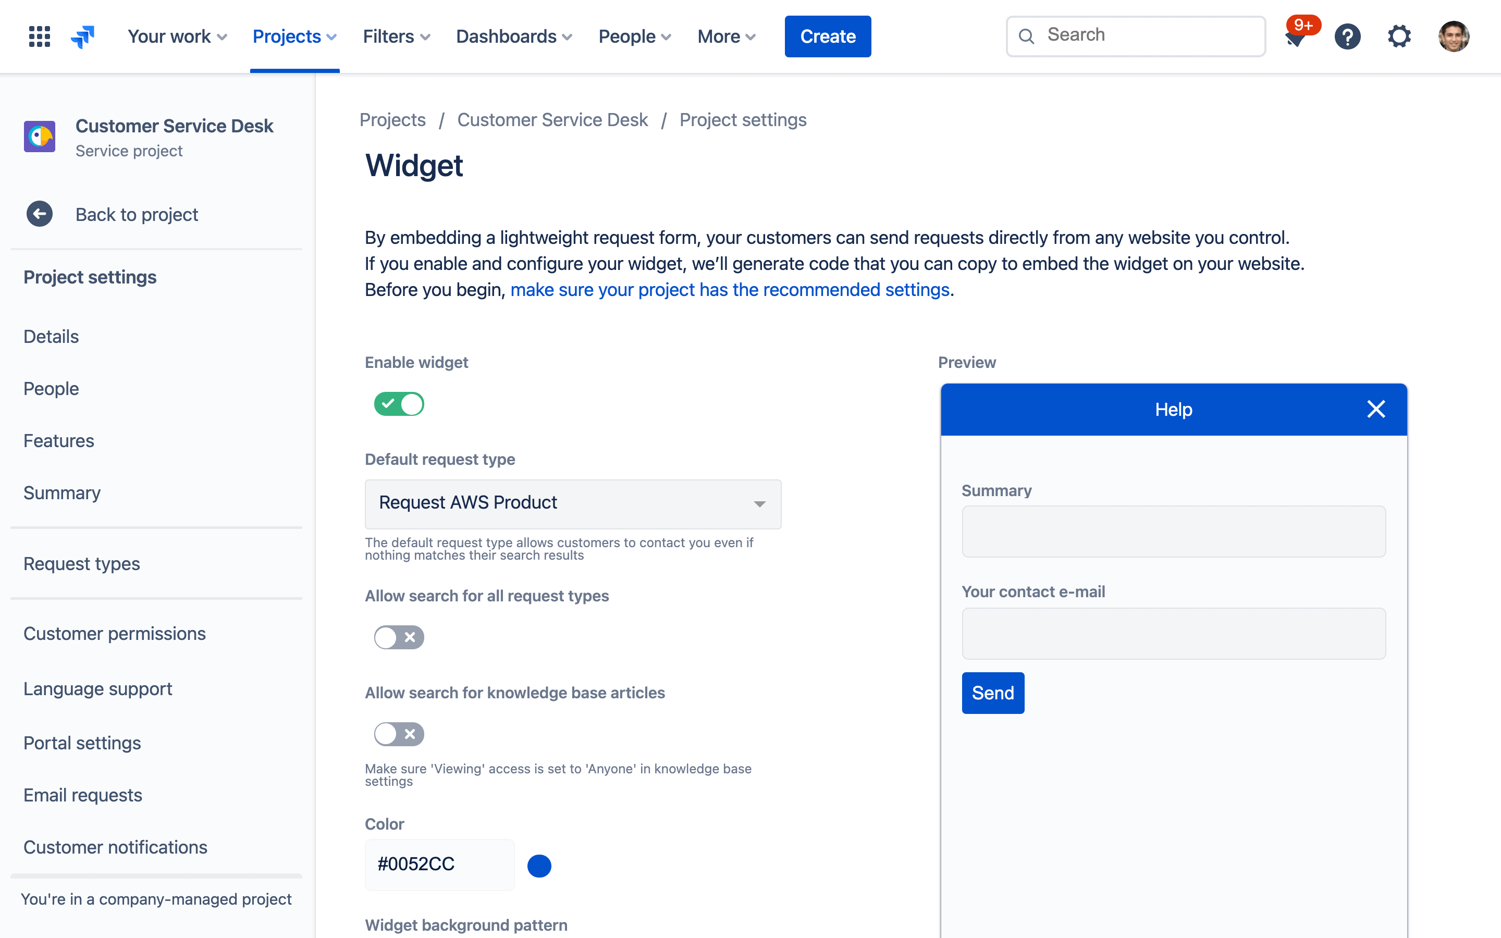Click the Search input field
Screen dimensions: 1501x938
[x=1135, y=34]
